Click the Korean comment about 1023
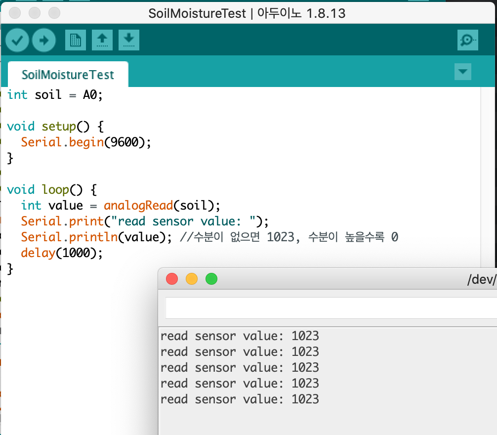497x435 pixels. pos(289,237)
